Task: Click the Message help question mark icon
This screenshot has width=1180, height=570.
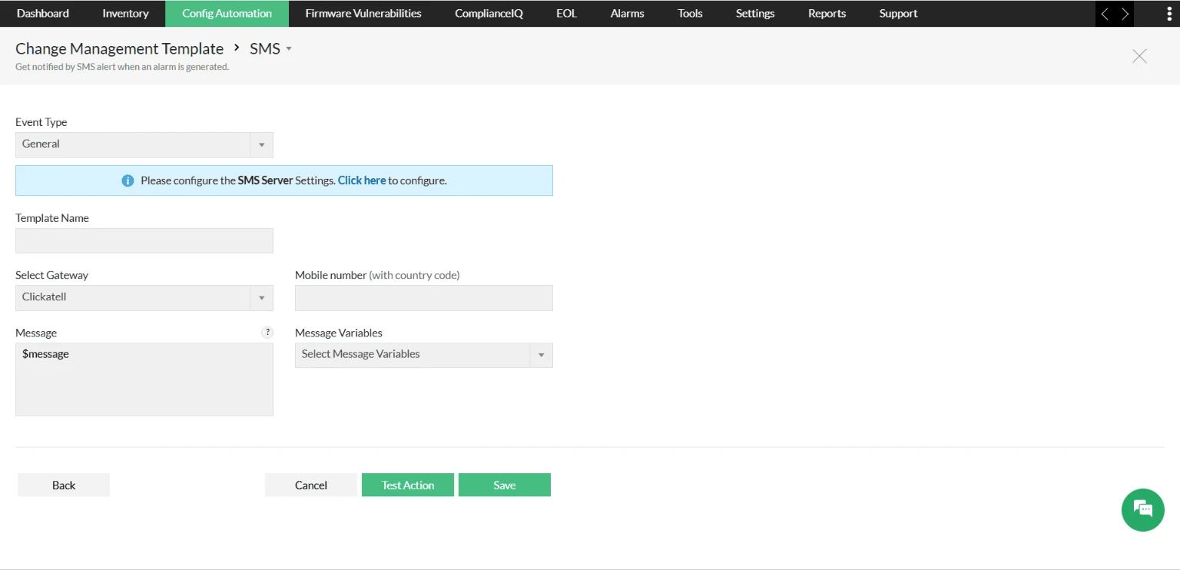Action: point(267,333)
